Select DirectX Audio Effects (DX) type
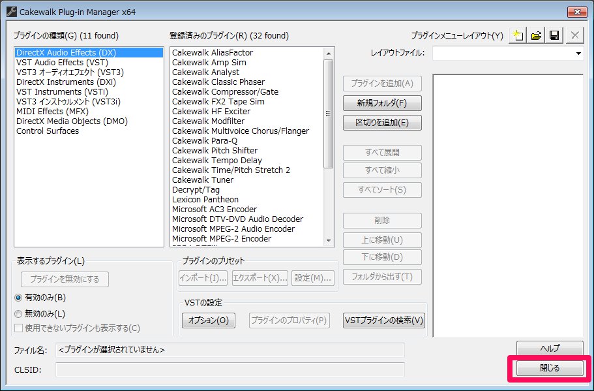The image size is (594, 391). coord(89,53)
